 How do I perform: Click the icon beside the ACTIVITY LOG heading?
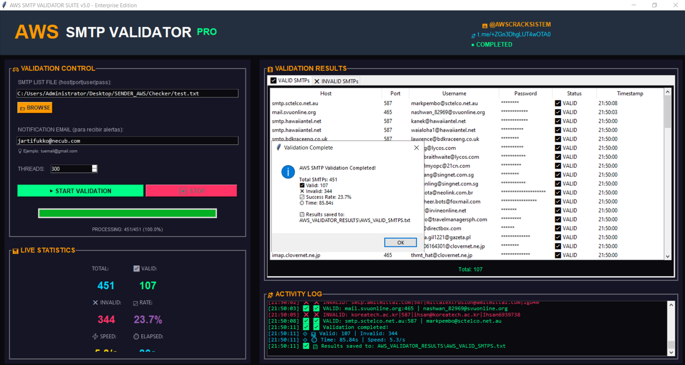(x=270, y=294)
